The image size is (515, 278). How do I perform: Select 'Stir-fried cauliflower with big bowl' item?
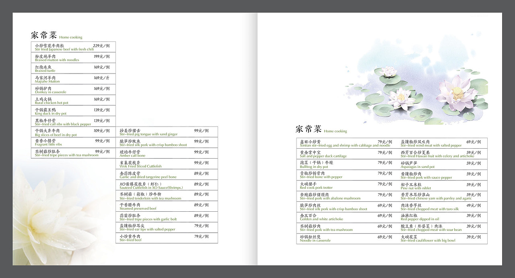pyautogui.click(x=428, y=241)
